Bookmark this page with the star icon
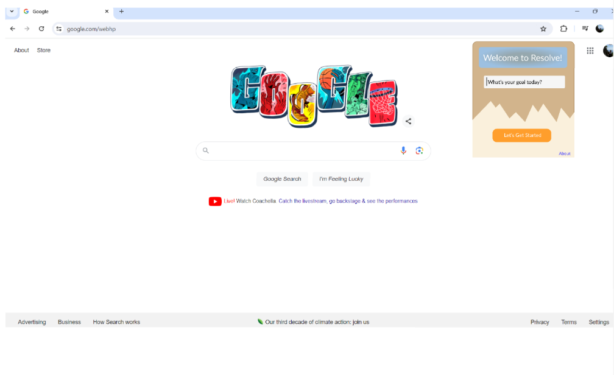 tap(543, 29)
